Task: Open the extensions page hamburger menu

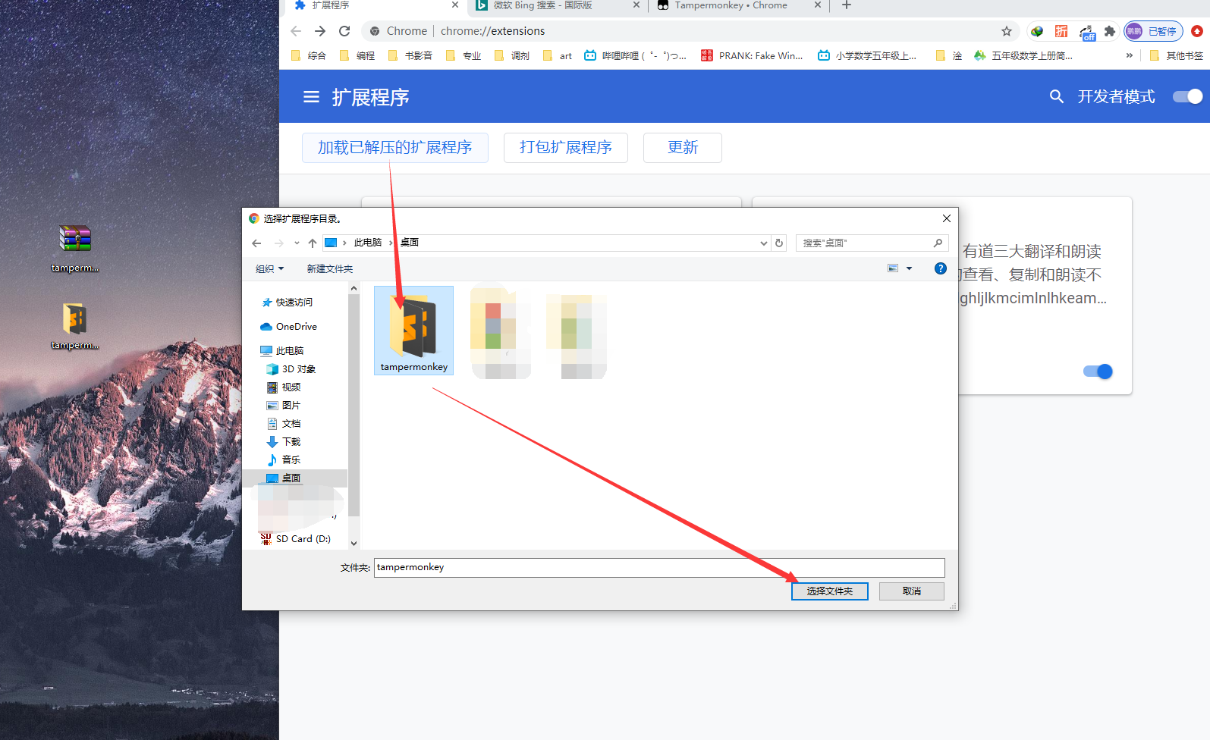Action: [x=311, y=97]
